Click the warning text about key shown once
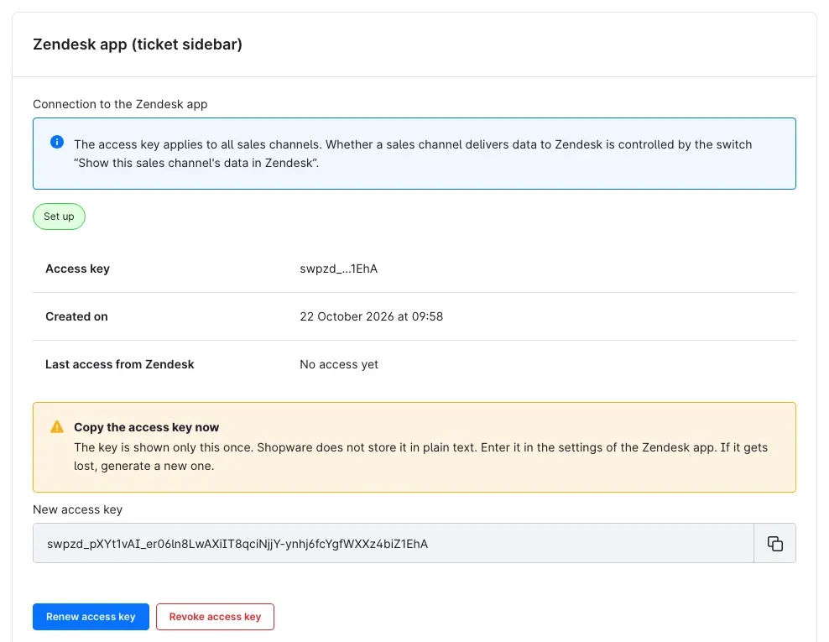 (x=421, y=457)
